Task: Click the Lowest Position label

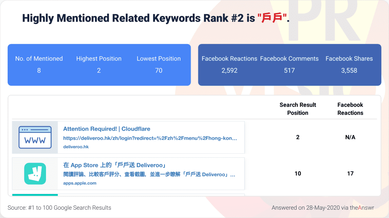Action: click(159, 58)
